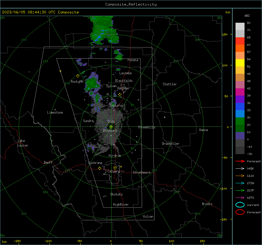Click the Ponoka city label
The width and height of the screenshot is (262, 245).
(x=133, y=60)
